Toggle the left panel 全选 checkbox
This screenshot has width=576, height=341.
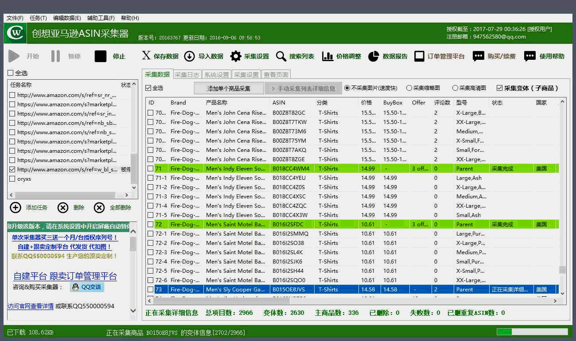(x=11, y=73)
